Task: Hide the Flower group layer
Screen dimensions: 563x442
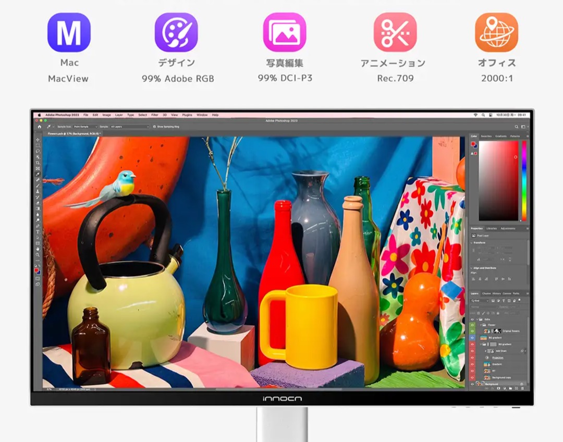Action: (x=472, y=325)
